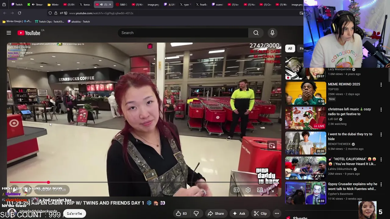390x219 pixels.
Task: Play the video with the play button
Action: point(15,189)
